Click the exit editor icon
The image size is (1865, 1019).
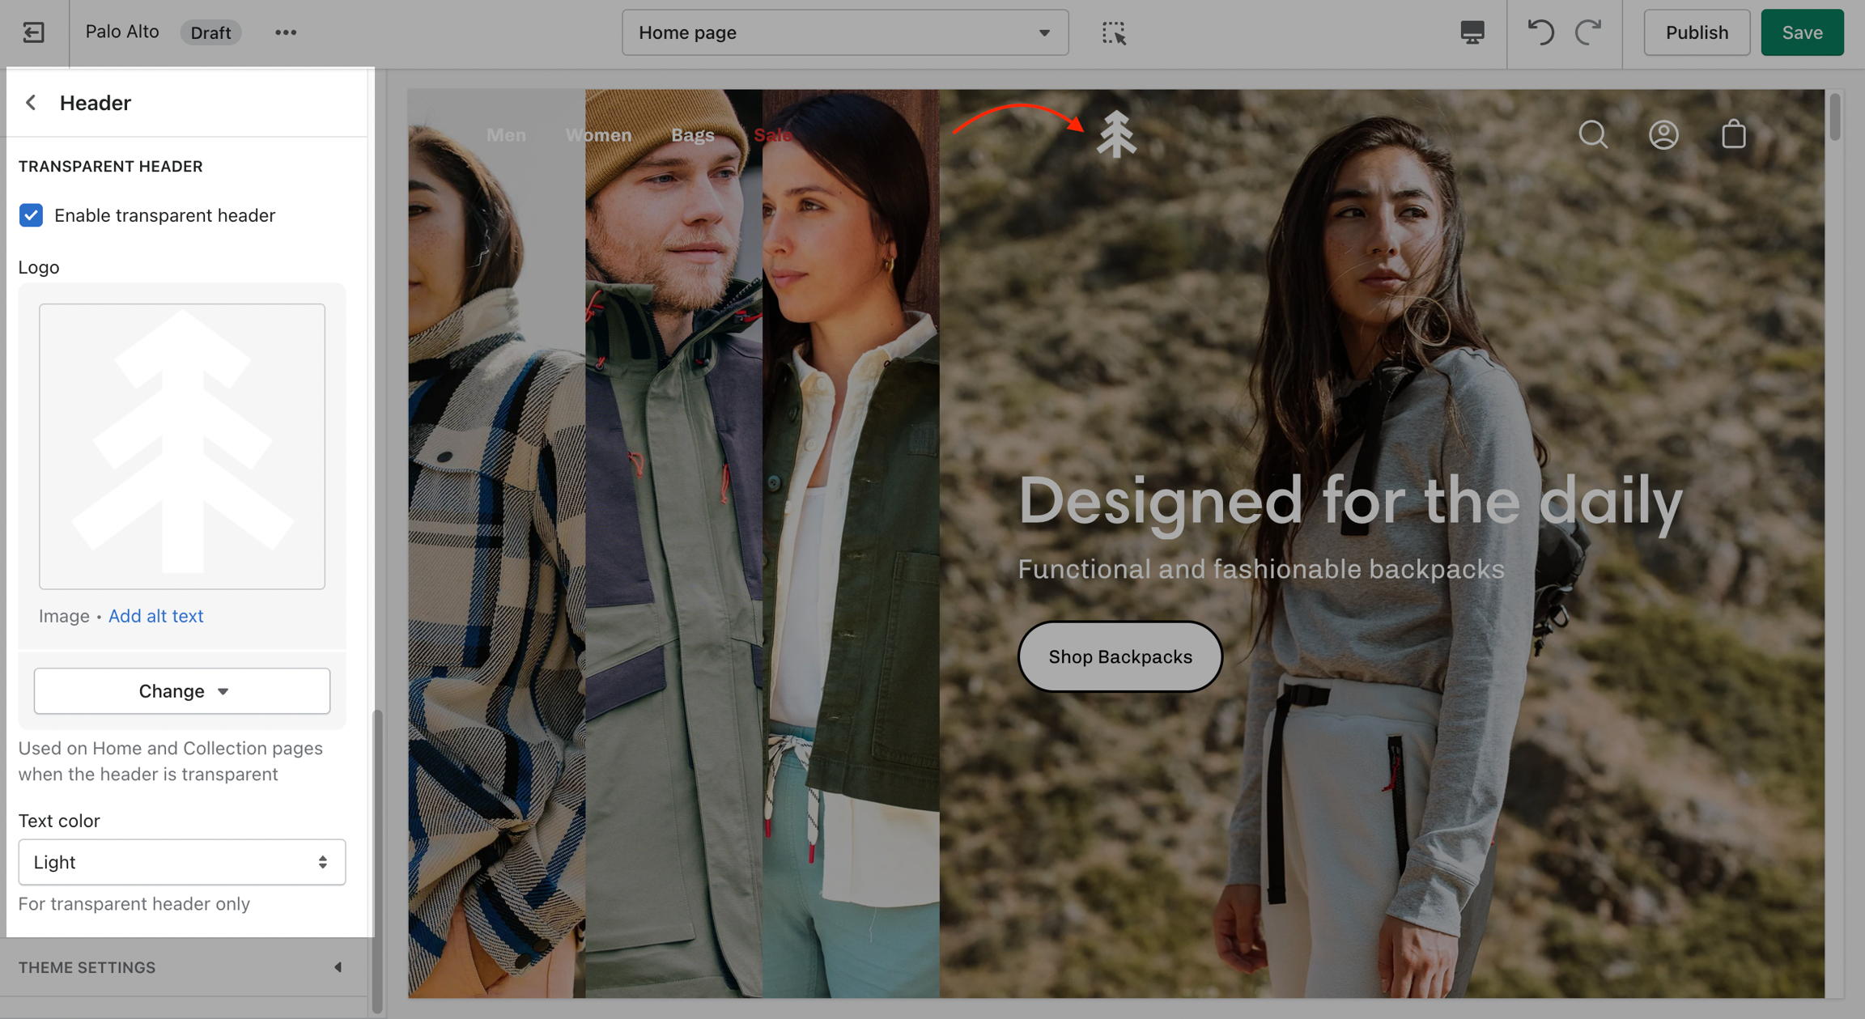[x=33, y=32]
